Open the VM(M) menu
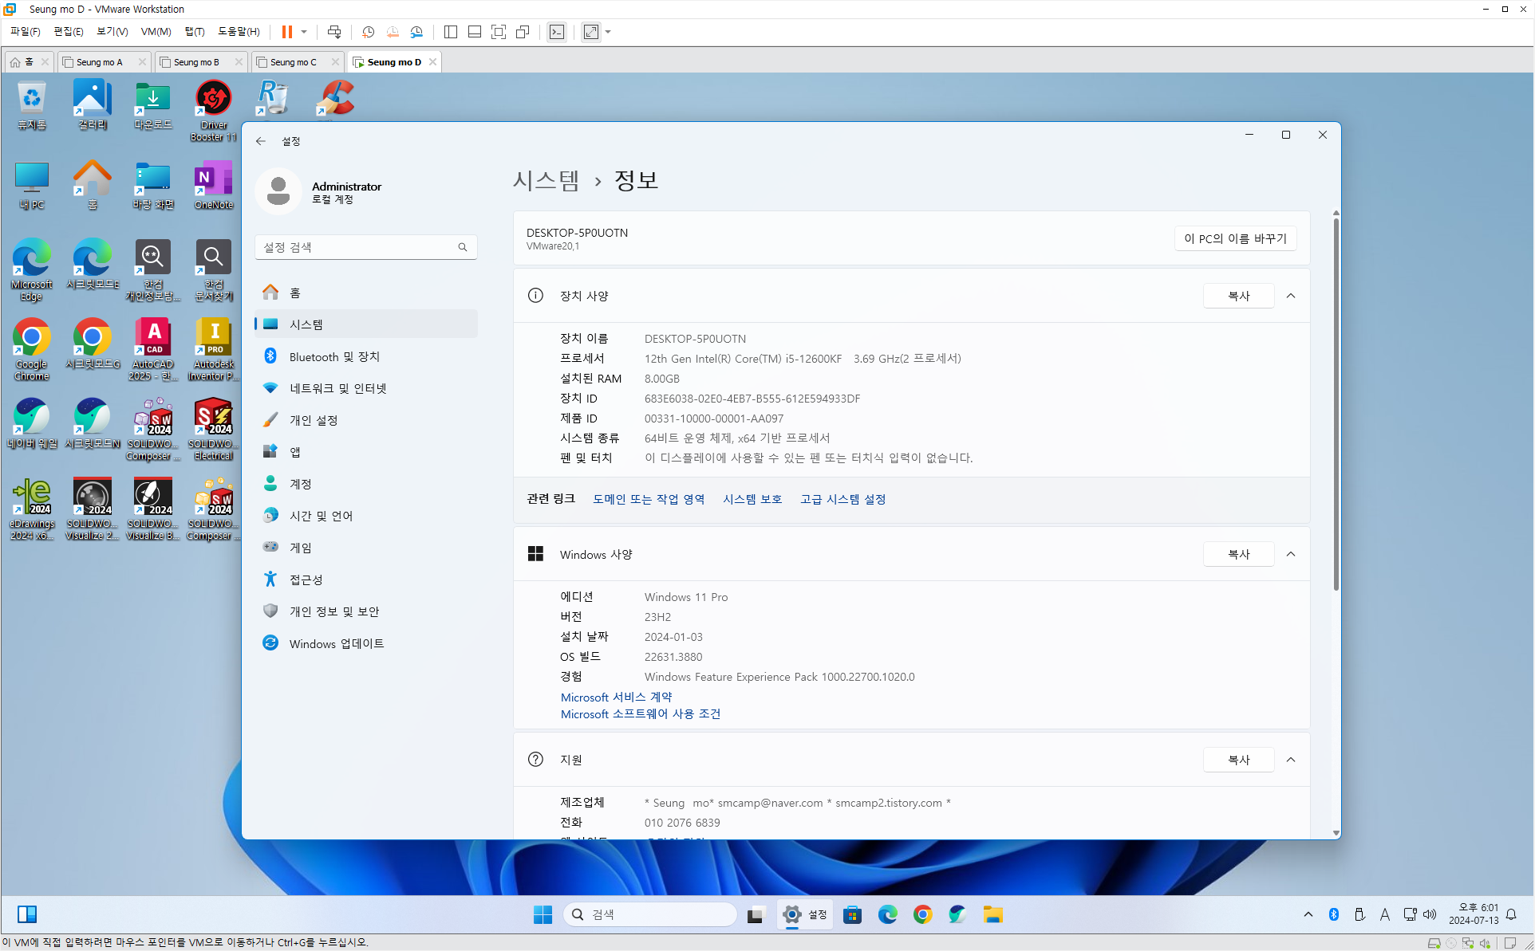The width and height of the screenshot is (1535, 951). point(156,32)
